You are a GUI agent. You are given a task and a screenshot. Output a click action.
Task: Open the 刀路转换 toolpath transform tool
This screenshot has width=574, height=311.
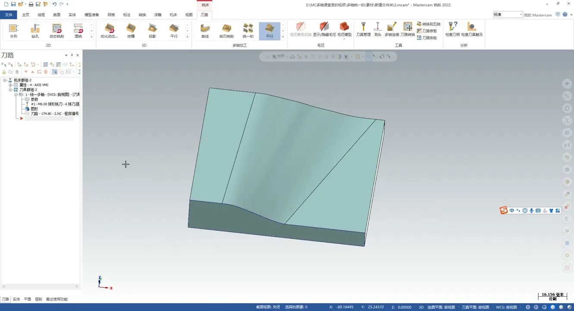[x=407, y=29]
